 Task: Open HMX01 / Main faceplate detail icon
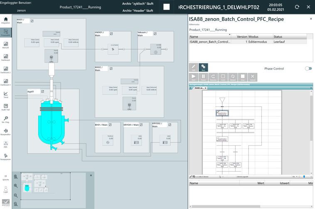coord(111,34)
